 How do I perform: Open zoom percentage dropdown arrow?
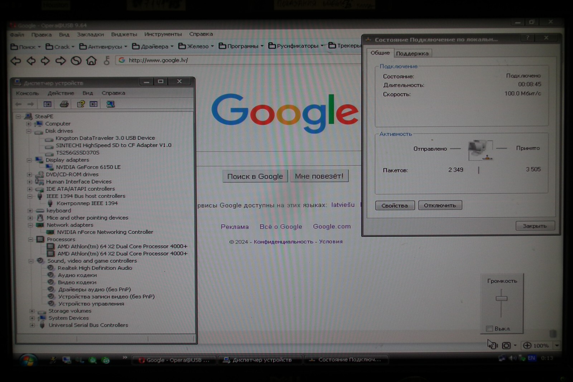pyautogui.click(x=557, y=345)
